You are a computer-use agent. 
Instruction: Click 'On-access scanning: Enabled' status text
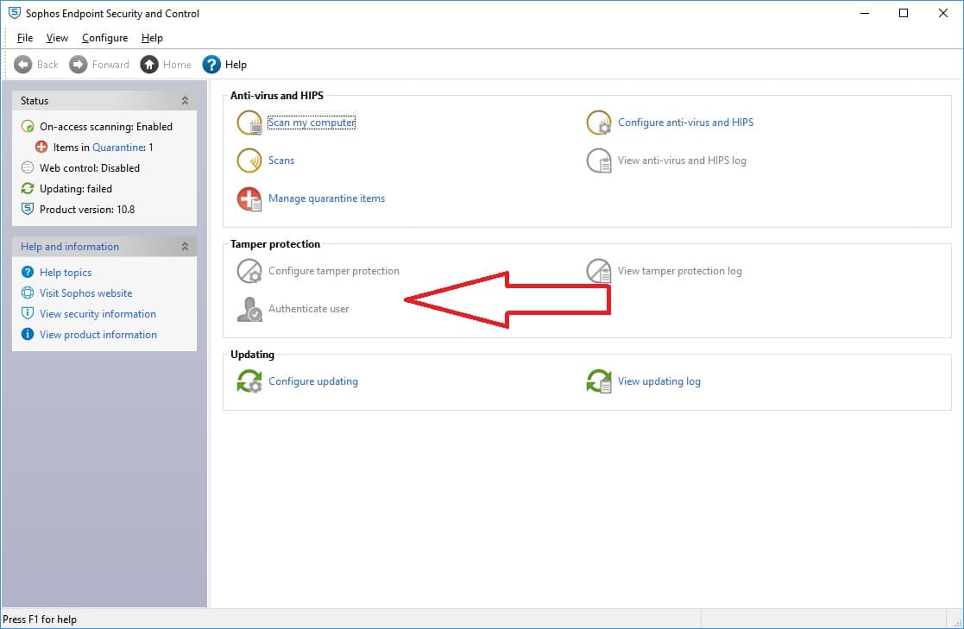tap(106, 127)
